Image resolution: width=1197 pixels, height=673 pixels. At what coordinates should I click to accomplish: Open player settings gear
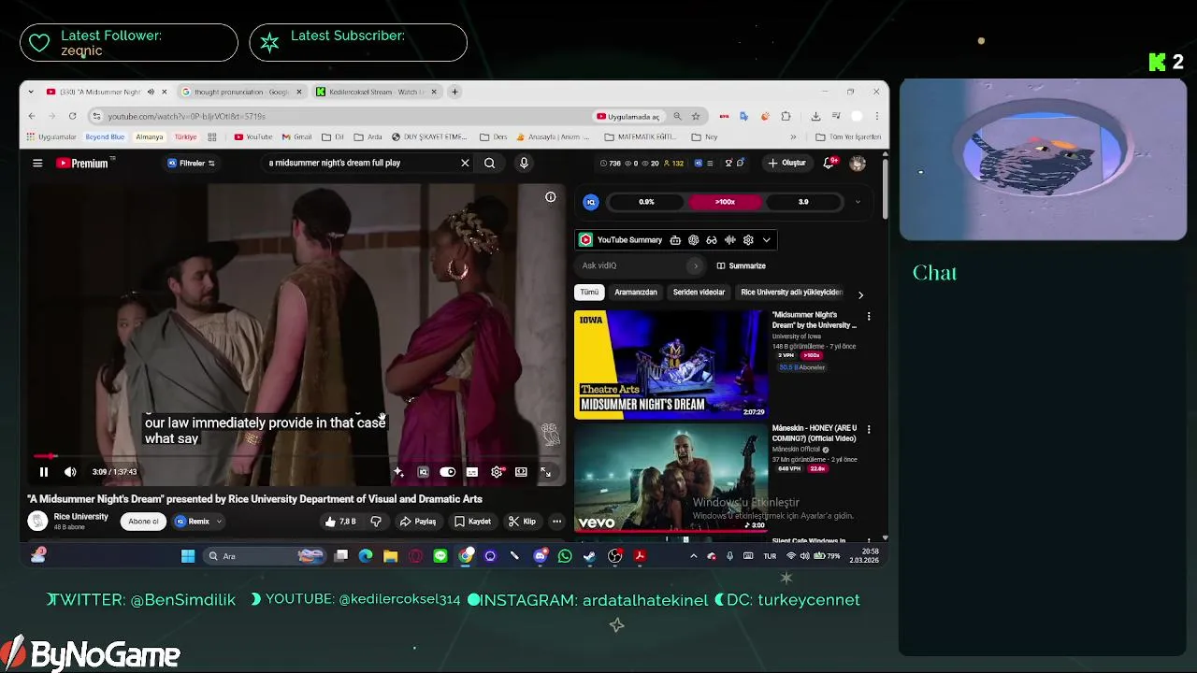pos(497,472)
